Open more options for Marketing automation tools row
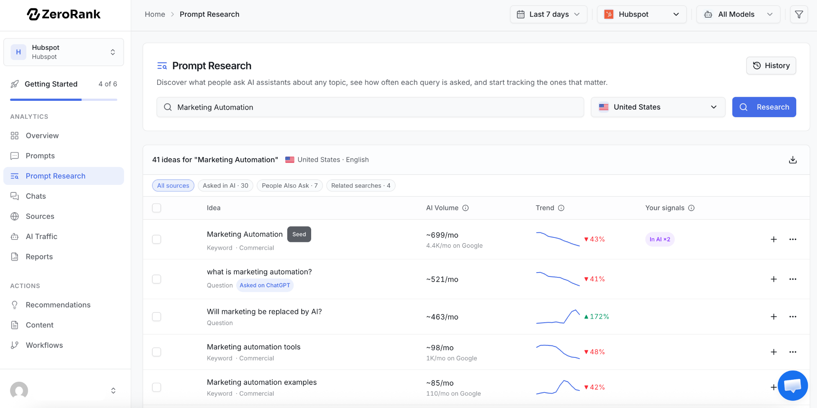The image size is (817, 408). [793, 352]
